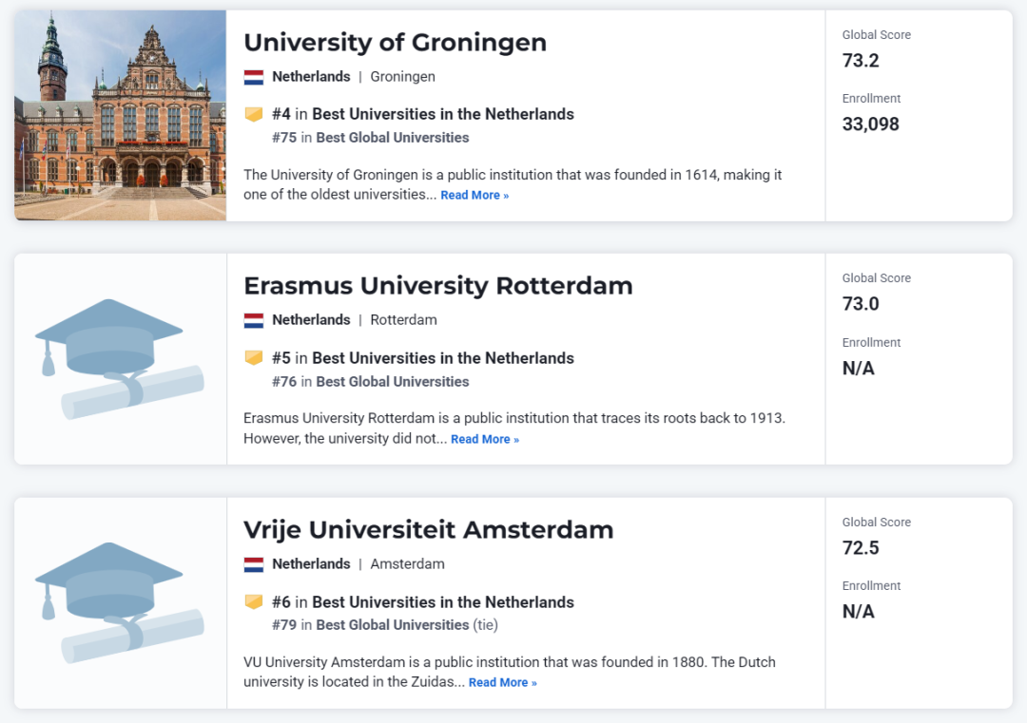The height and width of the screenshot is (723, 1027).
Task: Click the yellow rank badge beside #4
Action: pos(254,114)
